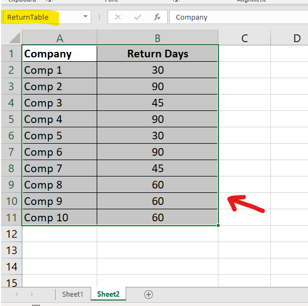This screenshot has width=308, height=306.
Task: Click Comp 10's return days value 60
Action: coord(157,217)
